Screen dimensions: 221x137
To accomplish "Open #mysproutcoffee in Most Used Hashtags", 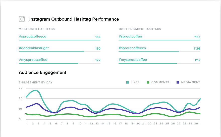I will pyautogui.click(x=33, y=60).
